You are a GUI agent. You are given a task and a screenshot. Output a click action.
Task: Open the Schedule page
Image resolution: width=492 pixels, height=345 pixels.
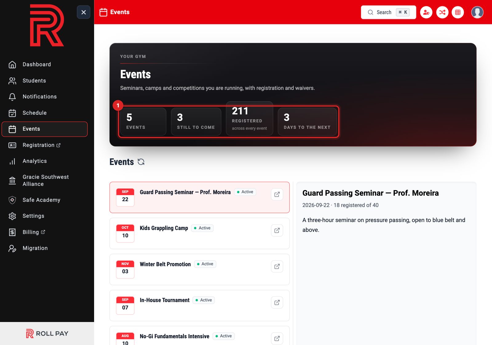click(x=45, y=113)
